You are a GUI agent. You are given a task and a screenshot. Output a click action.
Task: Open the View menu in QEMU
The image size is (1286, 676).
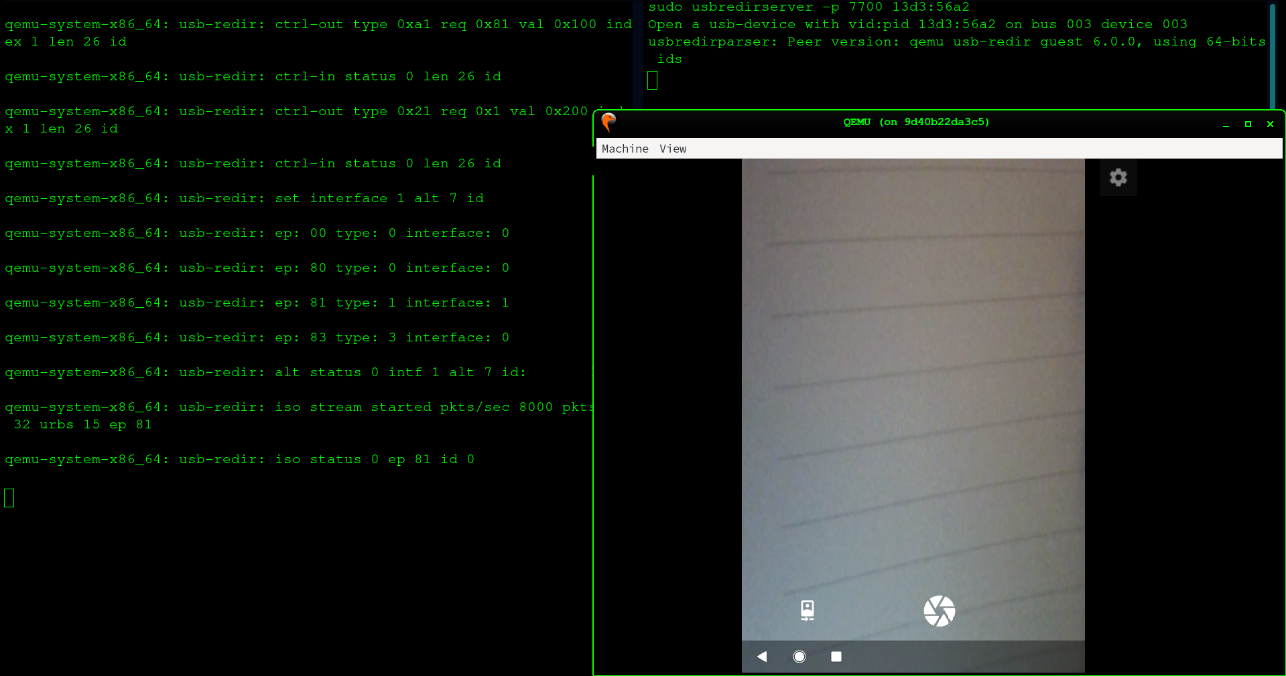click(x=673, y=149)
